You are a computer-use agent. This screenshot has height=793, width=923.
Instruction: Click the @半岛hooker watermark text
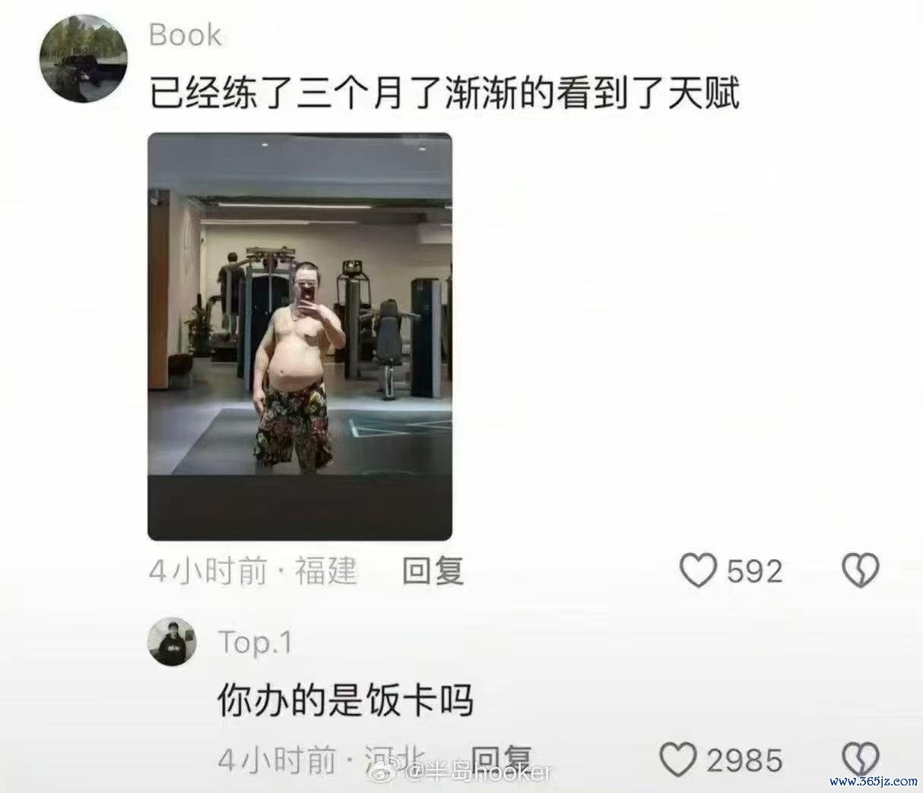(x=479, y=773)
